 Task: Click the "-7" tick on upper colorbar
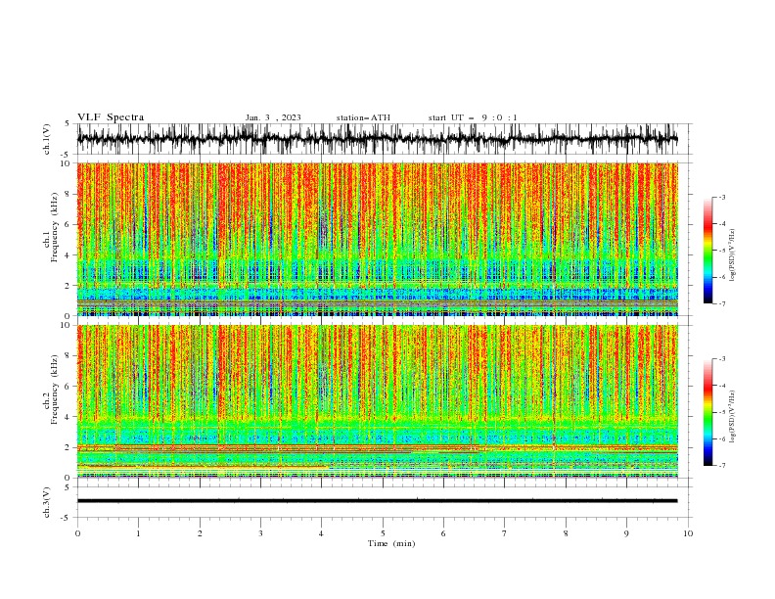[722, 303]
